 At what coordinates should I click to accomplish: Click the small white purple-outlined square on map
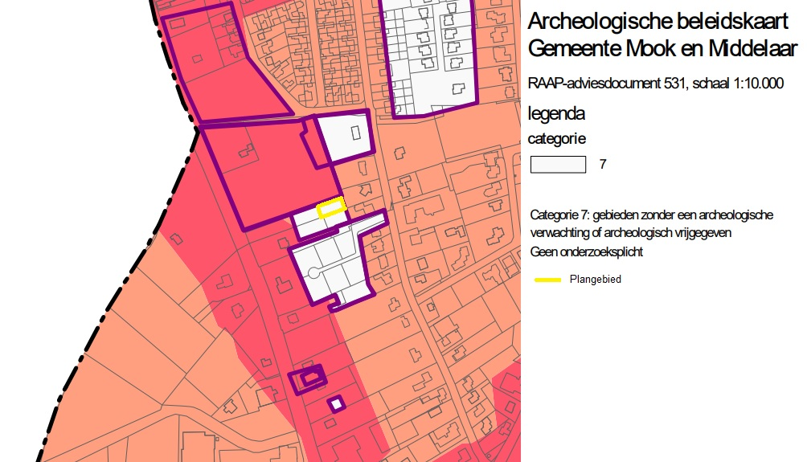pyautogui.click(x=337, y=404)
